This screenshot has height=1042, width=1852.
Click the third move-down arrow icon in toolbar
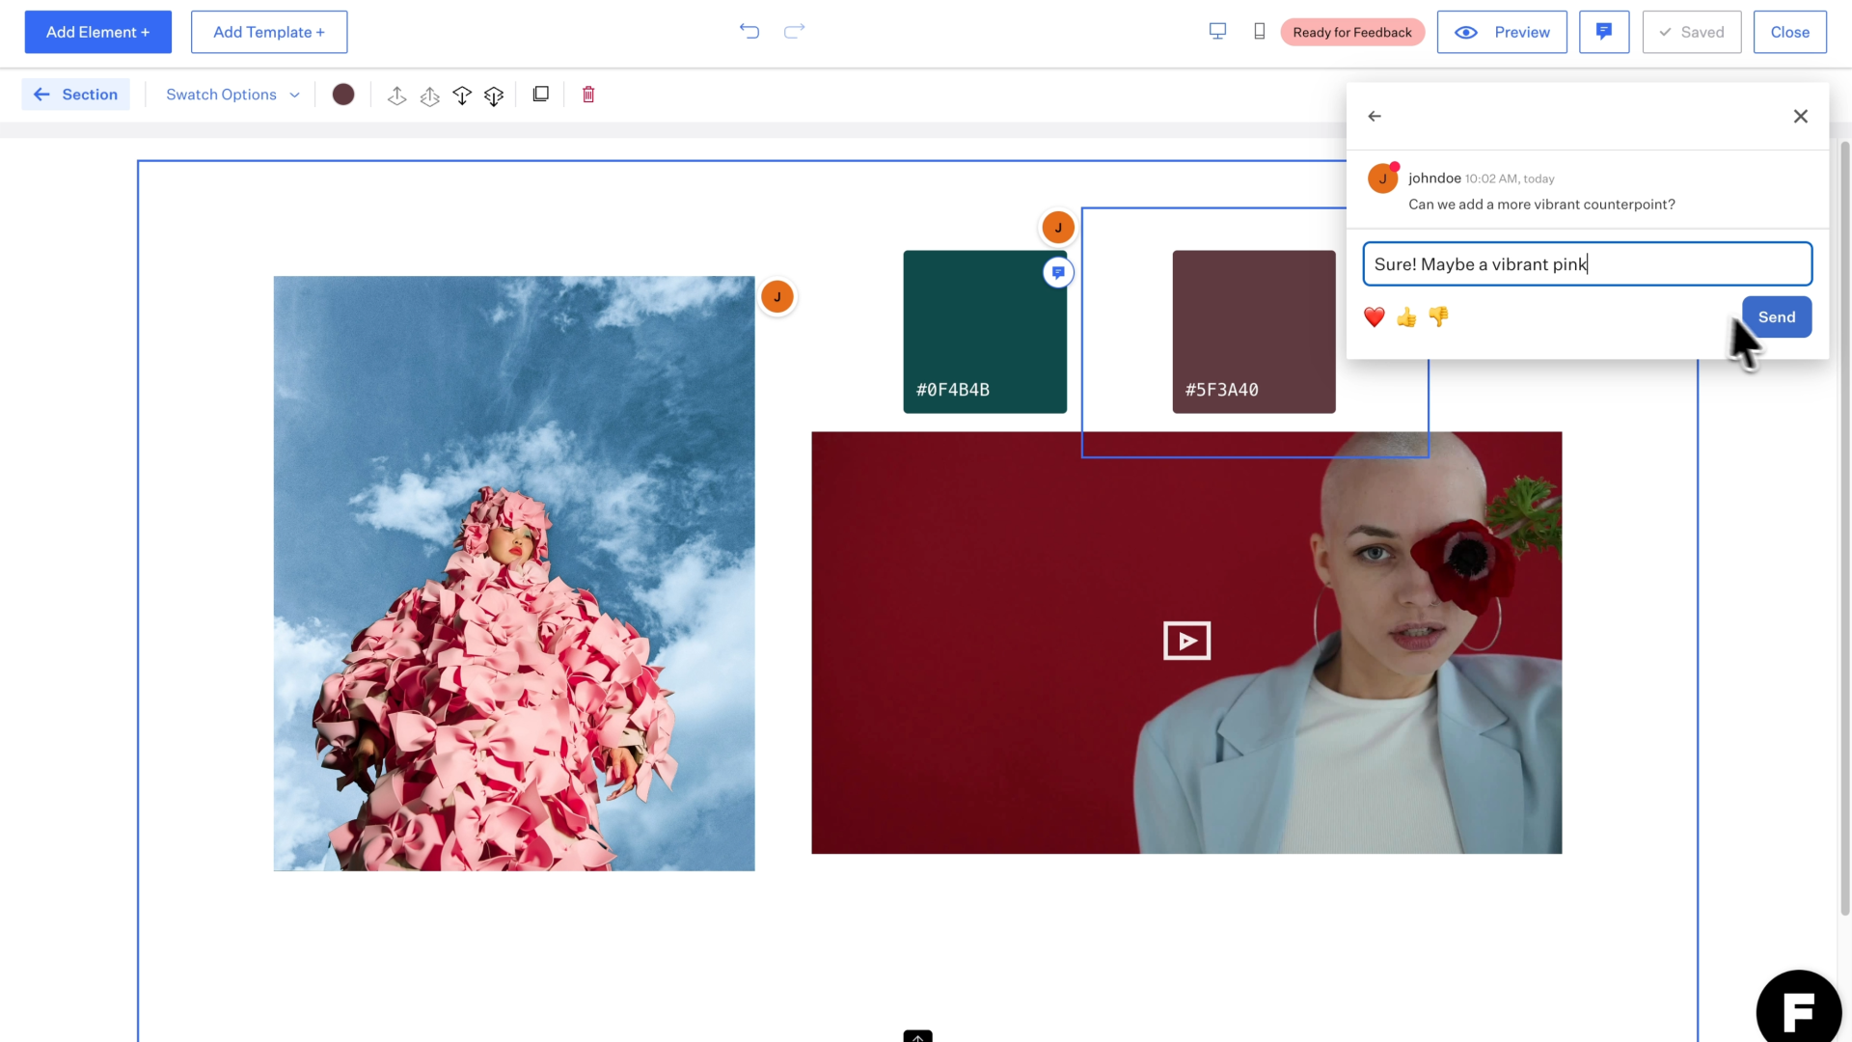pyautogui.click(x=462, y=95)
